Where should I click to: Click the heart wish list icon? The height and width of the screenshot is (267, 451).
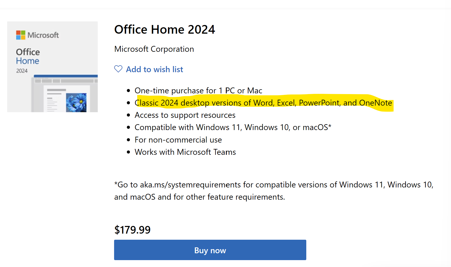point(118,69)
